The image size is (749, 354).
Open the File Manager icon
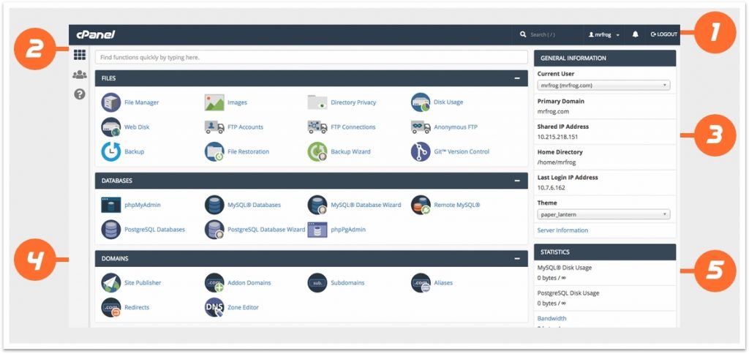pyautogui.click(x=111, y=102)
